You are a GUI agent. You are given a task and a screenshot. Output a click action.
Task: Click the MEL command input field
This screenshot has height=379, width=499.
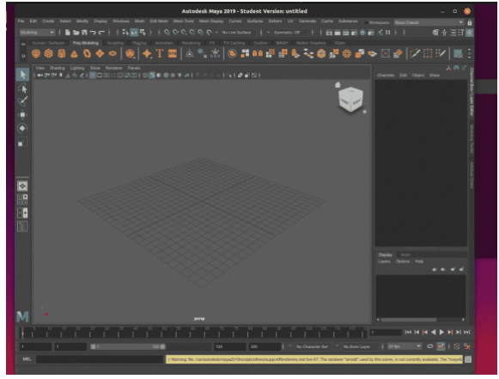point(100,359)
